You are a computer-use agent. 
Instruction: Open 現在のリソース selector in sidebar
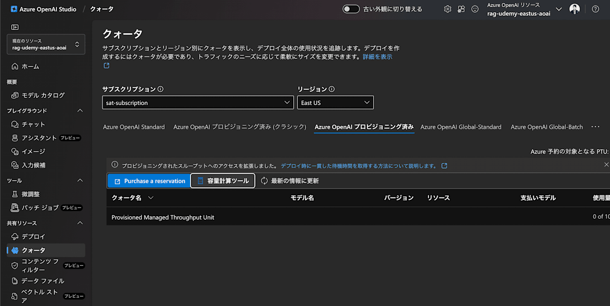click(46, 44)
